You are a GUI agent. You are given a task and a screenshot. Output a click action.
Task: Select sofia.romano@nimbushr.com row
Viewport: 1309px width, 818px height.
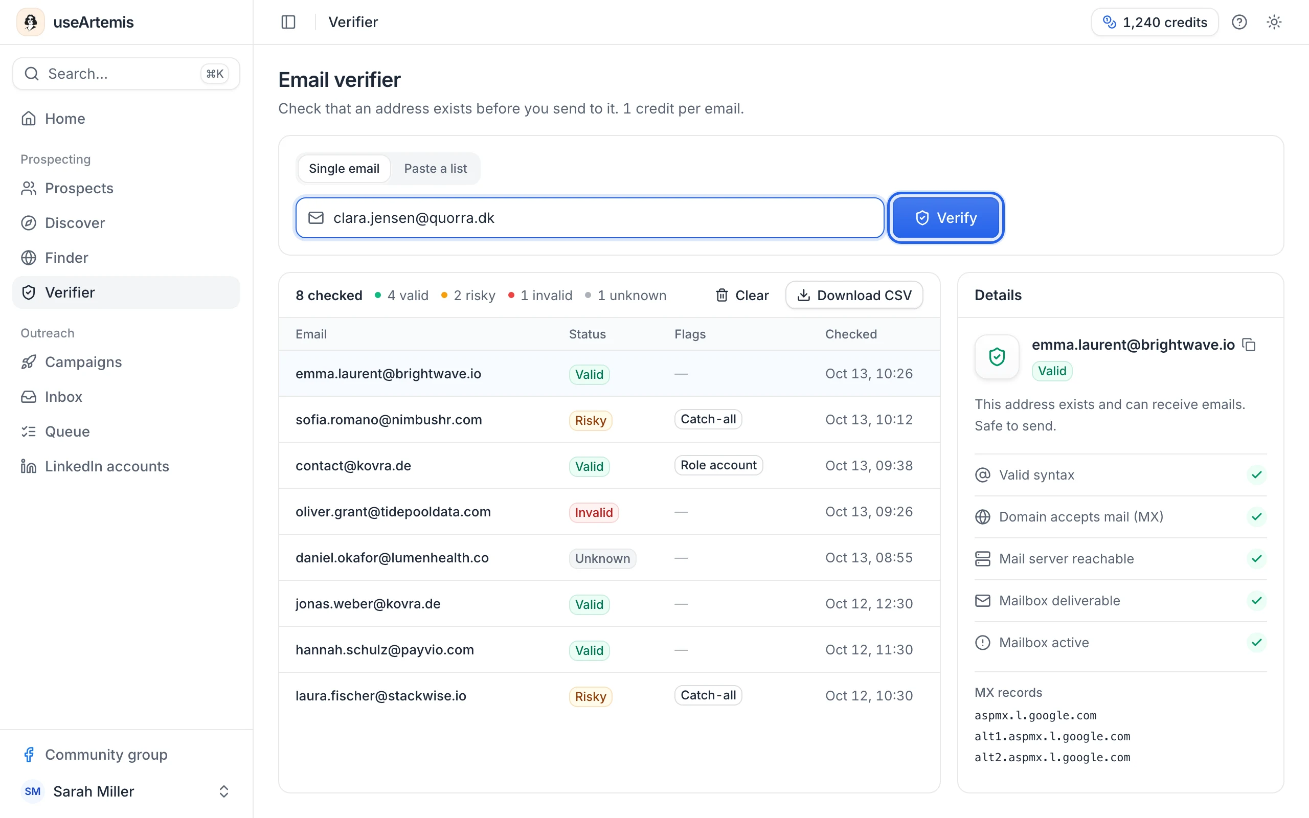point(609,419)
